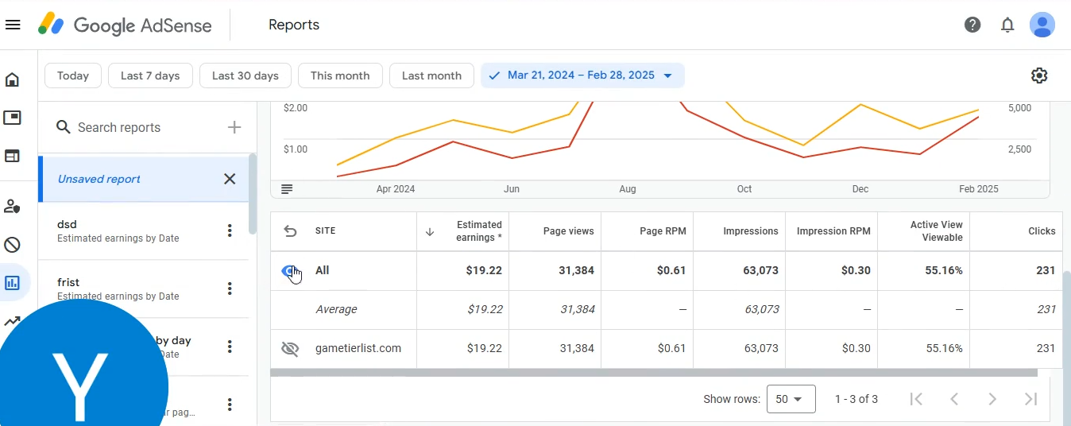Open report settings gear
The height and width of the screenshot is (426, 1071).
pyautogui.click(x=1039, y=76)
